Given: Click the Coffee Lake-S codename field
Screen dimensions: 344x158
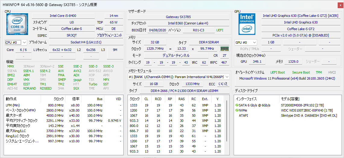Looking at the screenshot, I should click(72, 29).
